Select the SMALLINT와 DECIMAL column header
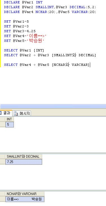 (x=23, y=157)
